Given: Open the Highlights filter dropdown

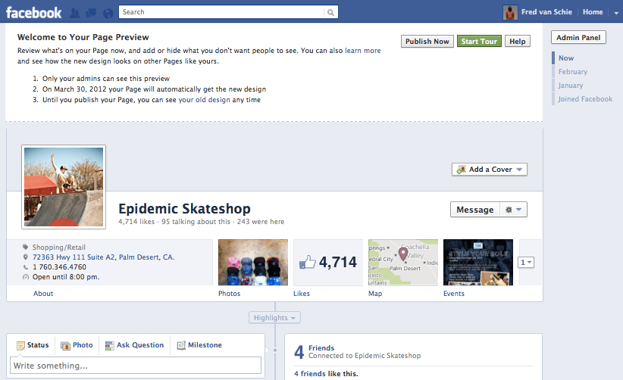Looking at the screenshot, I should pos(274,318).
